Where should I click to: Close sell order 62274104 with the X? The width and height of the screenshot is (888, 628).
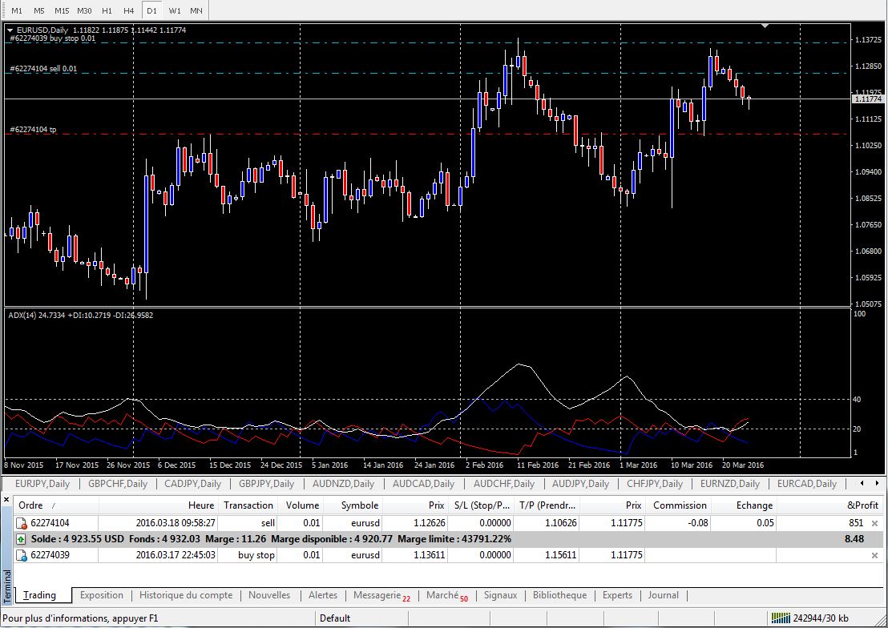874,523
